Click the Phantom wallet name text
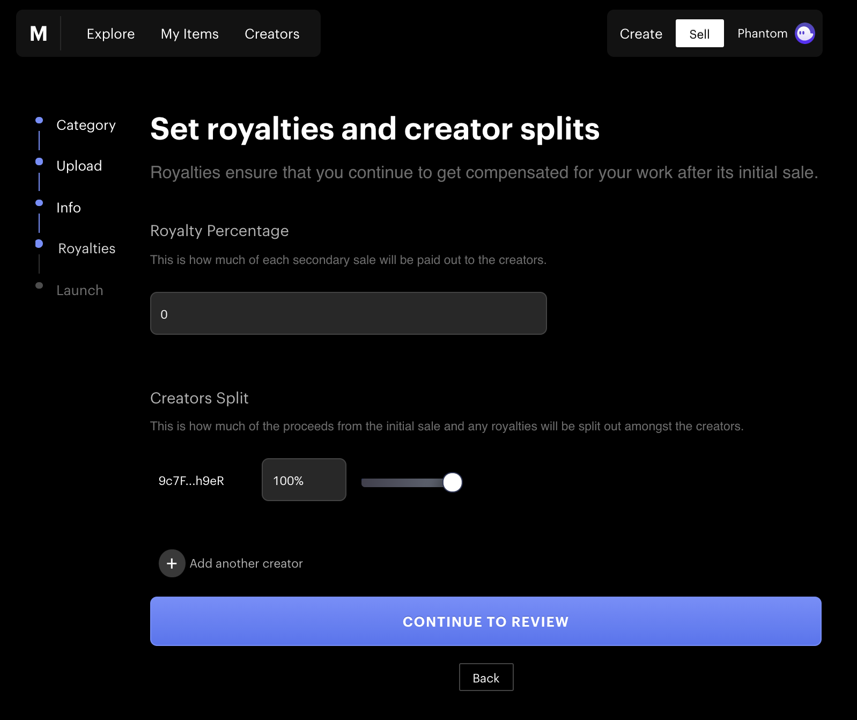This screenshot has height=720, width=857. point(762,34)
